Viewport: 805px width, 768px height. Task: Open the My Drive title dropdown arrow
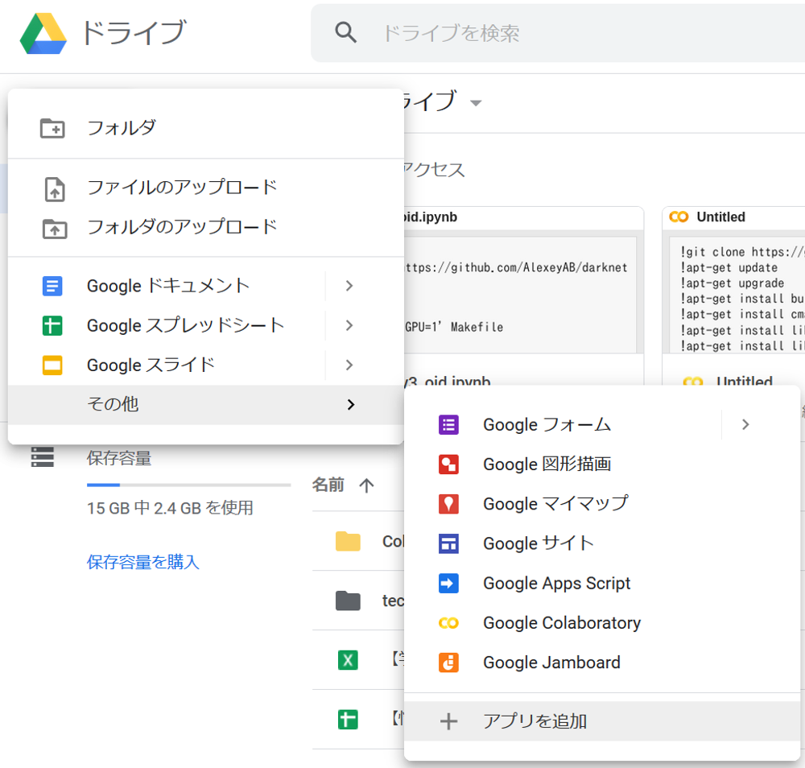[476, 103]
